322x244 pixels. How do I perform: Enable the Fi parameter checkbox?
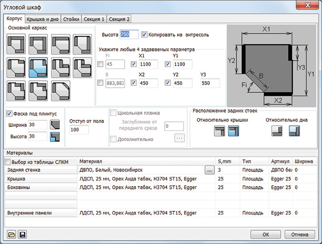pyautogui.click(x=101, y=64)
